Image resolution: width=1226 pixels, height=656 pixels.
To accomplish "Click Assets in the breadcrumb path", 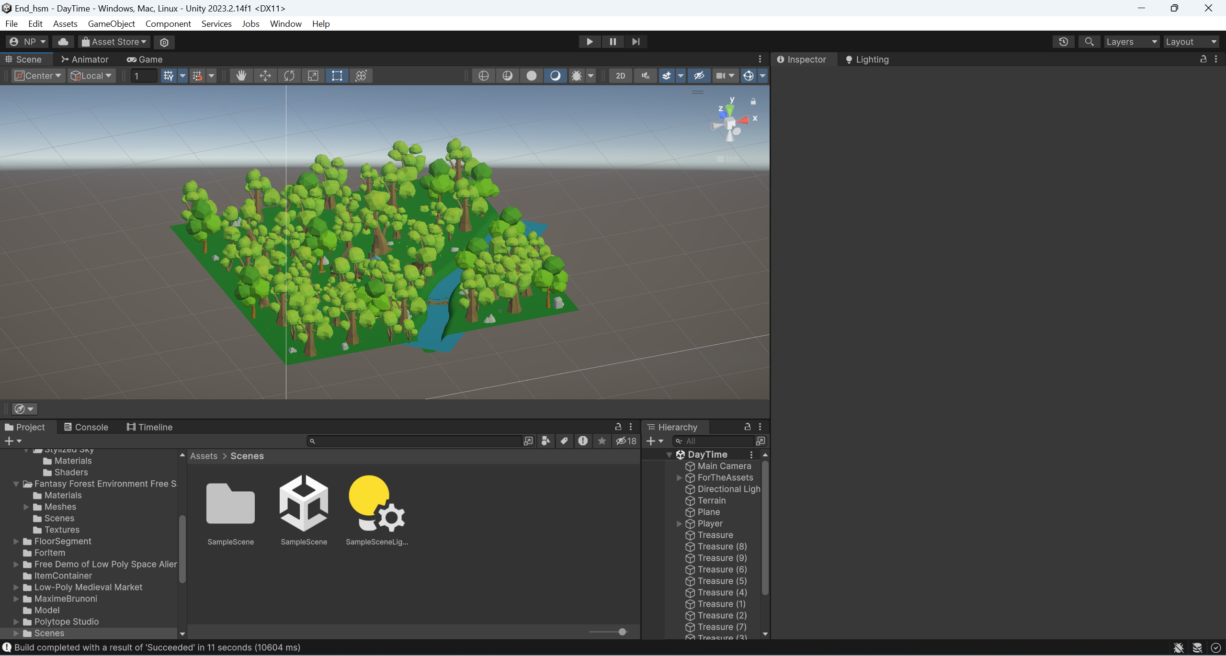I will [x=204, y=456].
